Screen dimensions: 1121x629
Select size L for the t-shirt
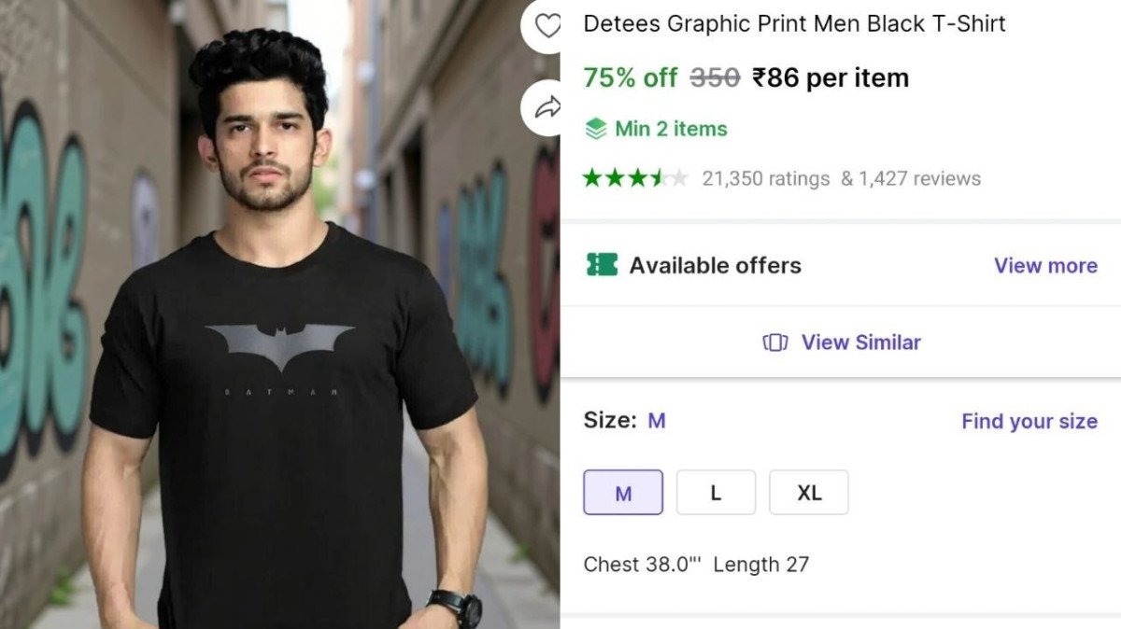716,492
